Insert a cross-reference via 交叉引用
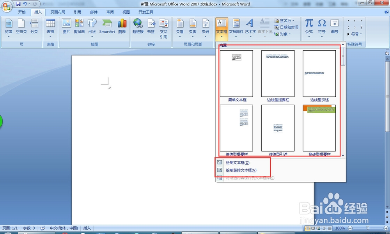 click(163, 28)
